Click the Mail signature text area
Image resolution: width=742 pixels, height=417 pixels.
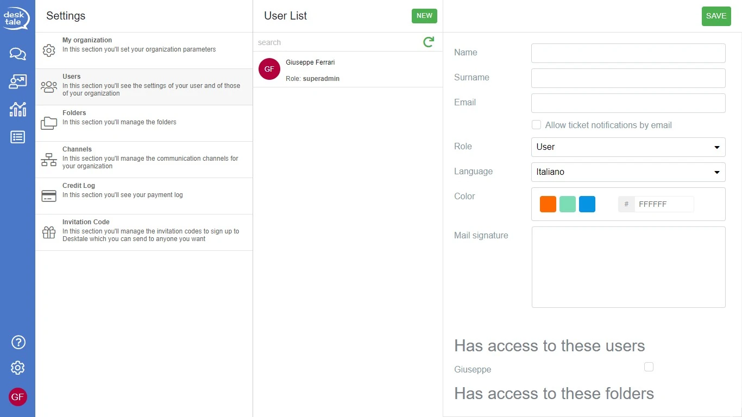pos(628,267)
